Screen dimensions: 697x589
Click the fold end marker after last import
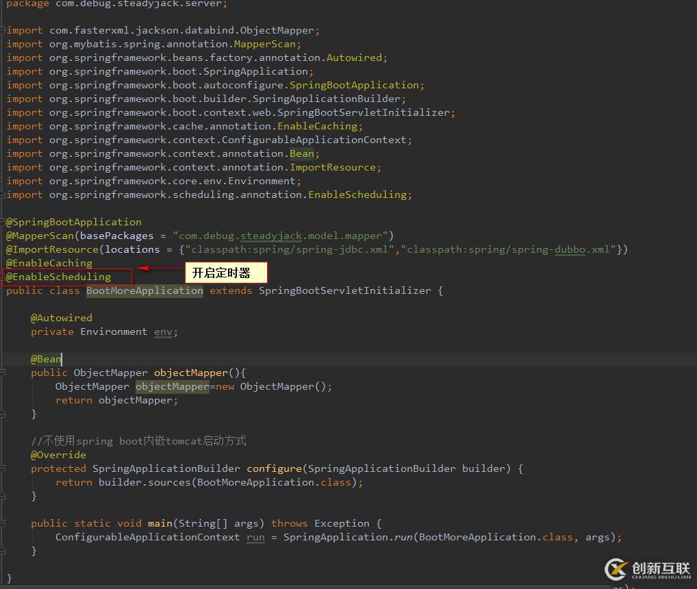point(3,195)
